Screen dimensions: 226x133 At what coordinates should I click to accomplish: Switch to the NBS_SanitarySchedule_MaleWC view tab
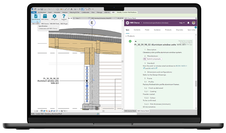coord(101,18)
